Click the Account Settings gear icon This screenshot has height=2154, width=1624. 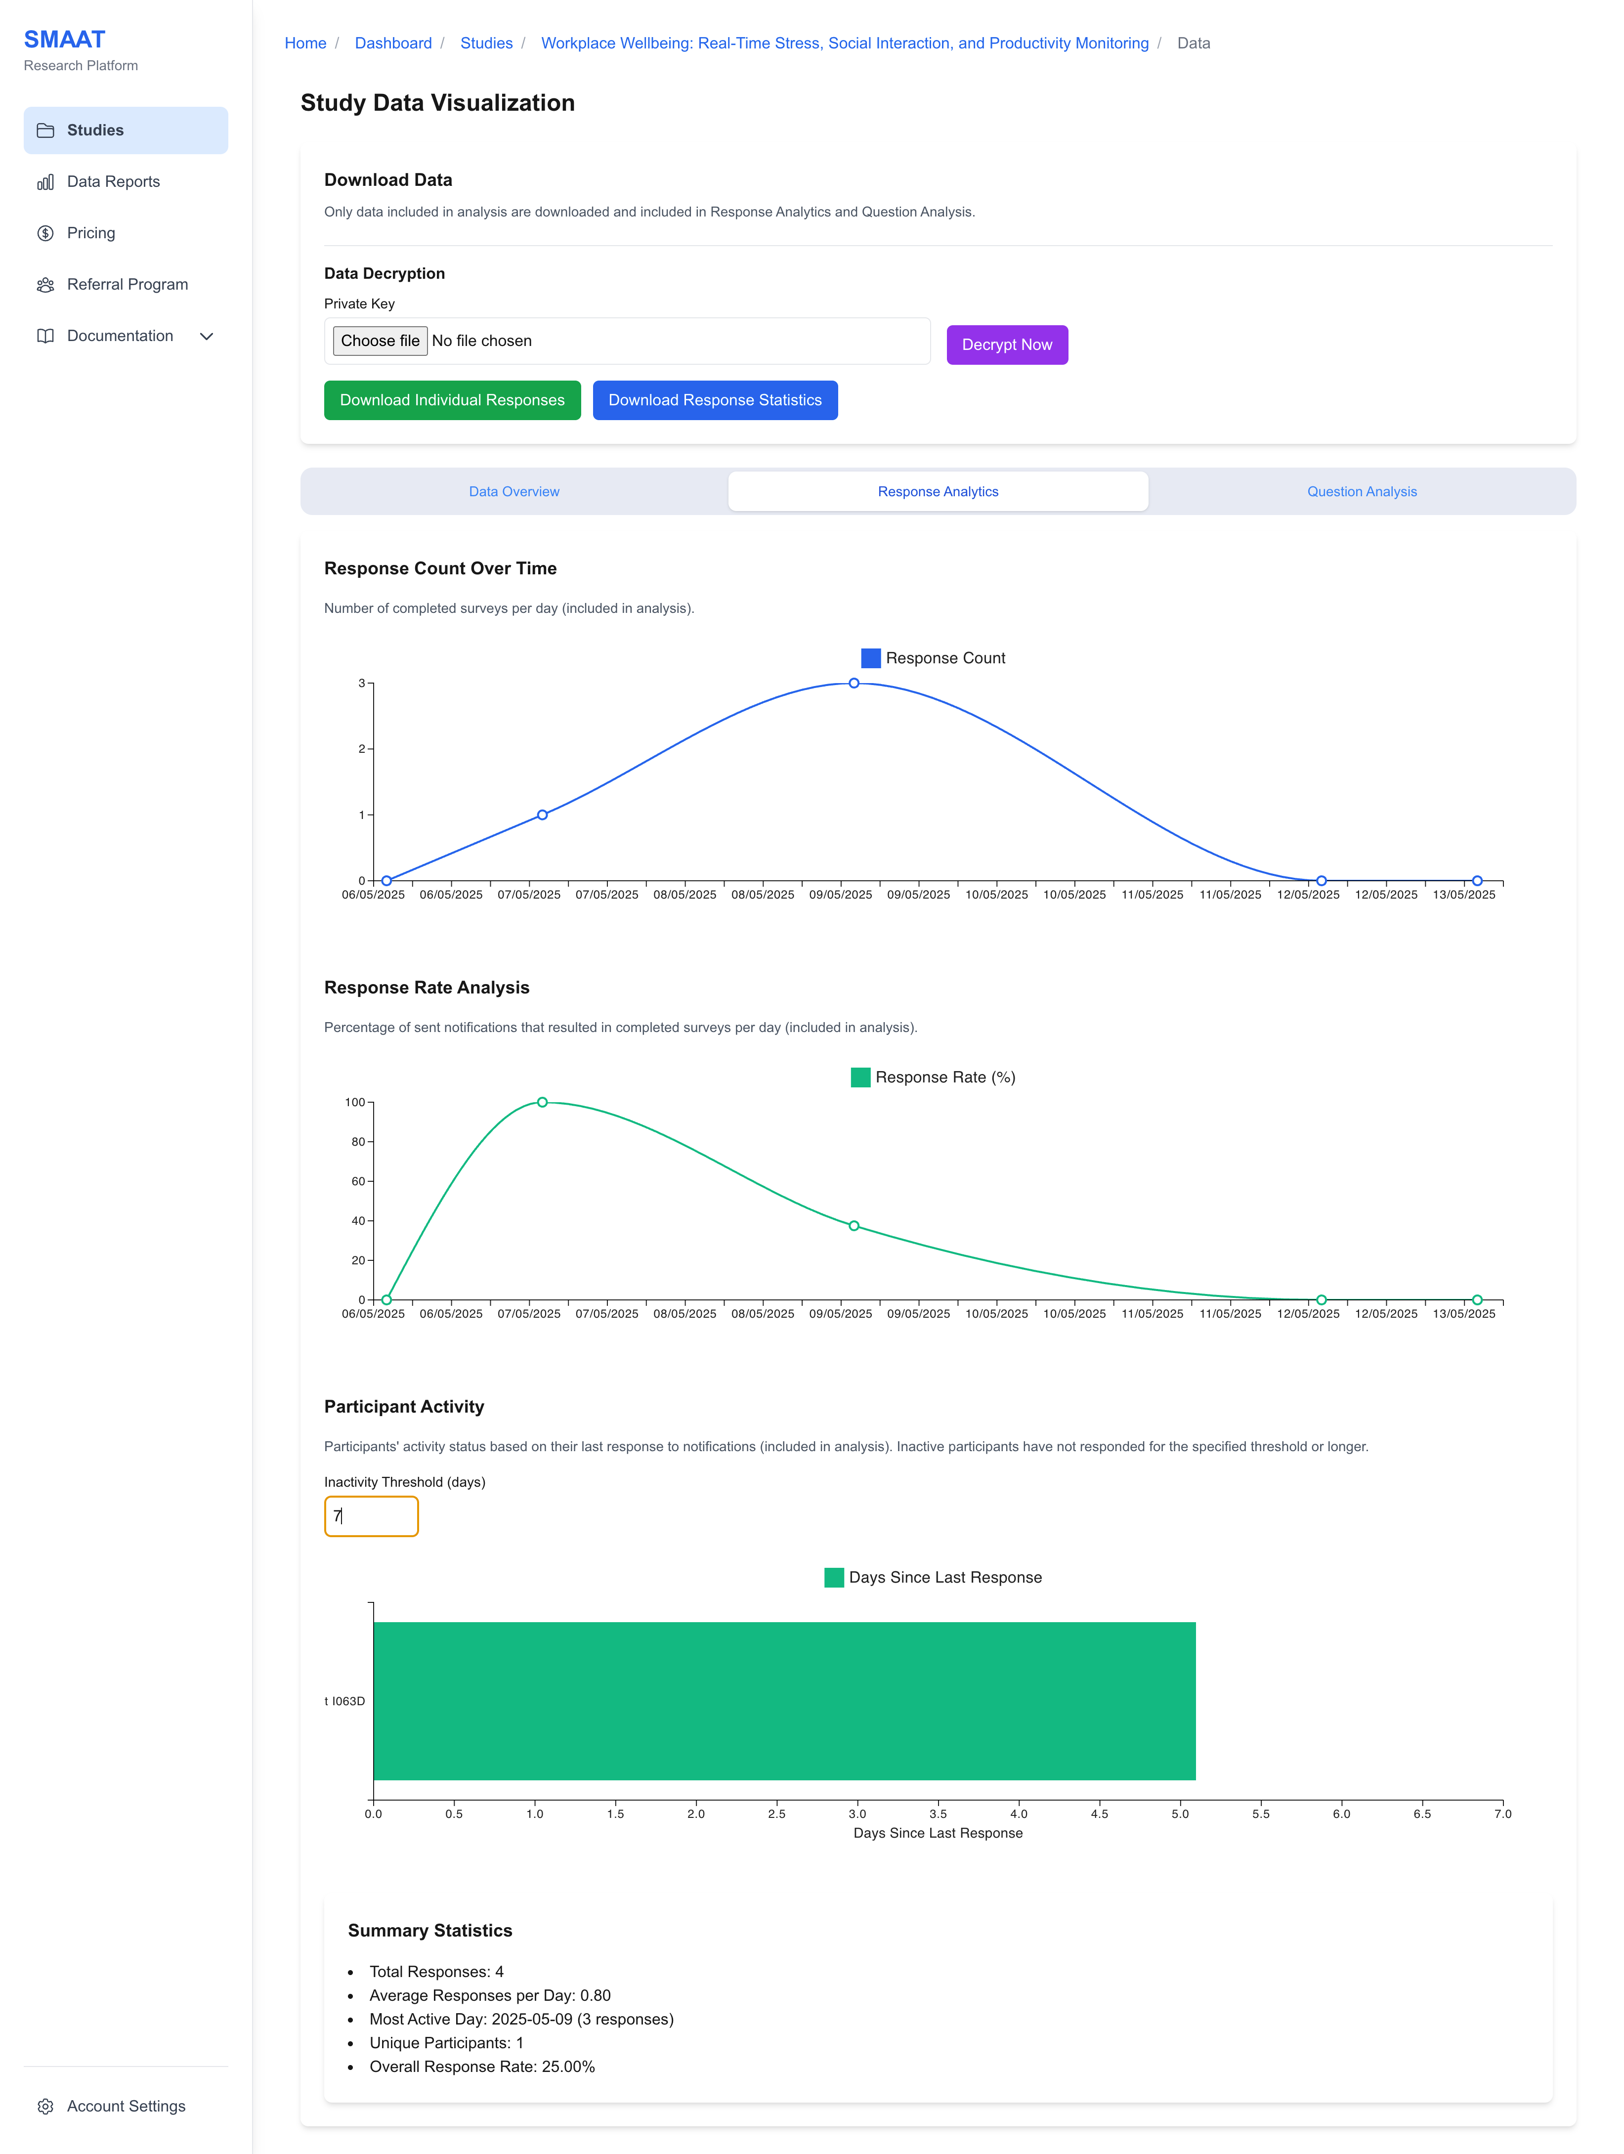click(46, 2106)
